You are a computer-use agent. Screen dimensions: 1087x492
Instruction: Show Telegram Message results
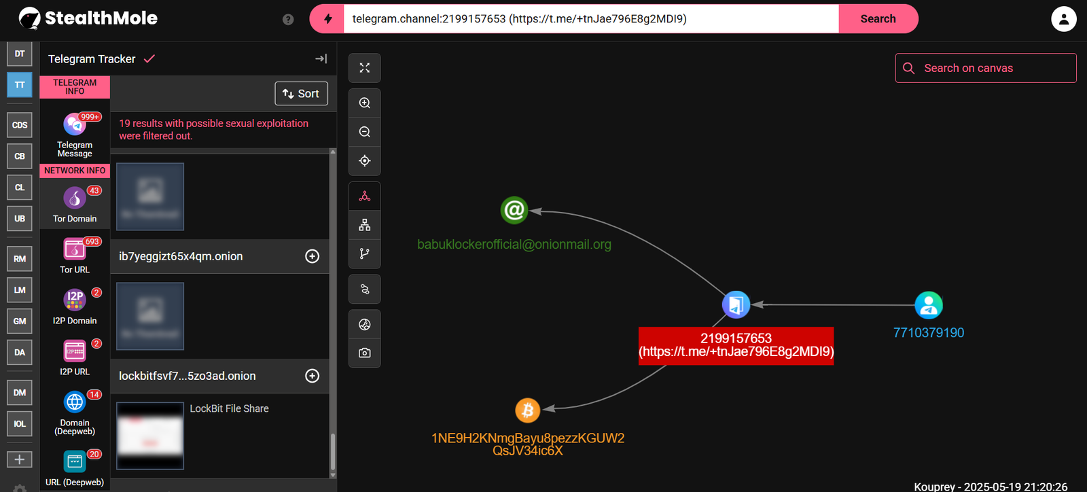(x=75, y=136)
